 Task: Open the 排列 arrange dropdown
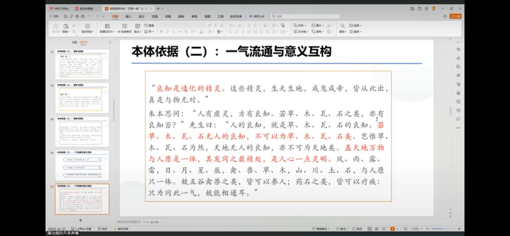click(318, 31)
